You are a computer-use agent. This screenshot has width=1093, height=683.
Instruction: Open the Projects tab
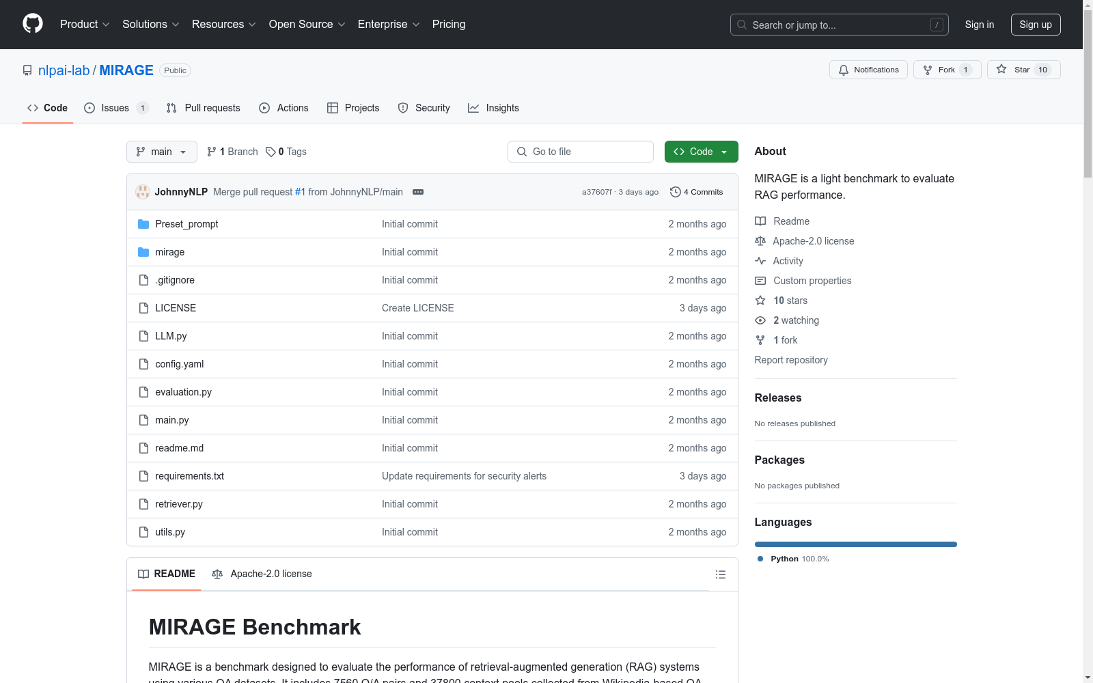(353, 108)
